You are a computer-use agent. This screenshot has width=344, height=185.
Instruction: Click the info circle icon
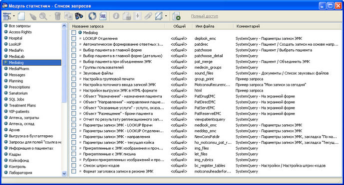pos(116,16)
